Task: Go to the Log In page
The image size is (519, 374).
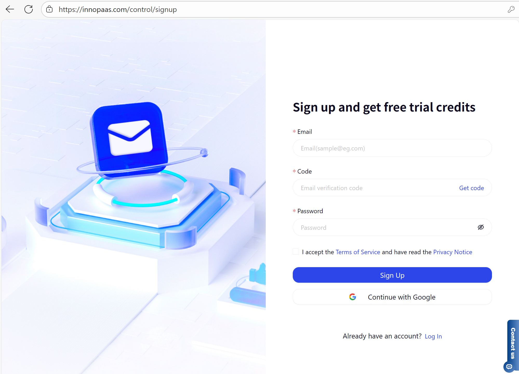Action: tap(433, 336)
